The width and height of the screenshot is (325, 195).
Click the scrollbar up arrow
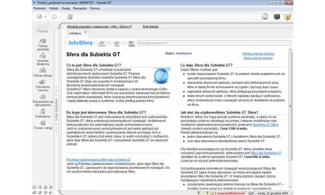pos(291,49)
